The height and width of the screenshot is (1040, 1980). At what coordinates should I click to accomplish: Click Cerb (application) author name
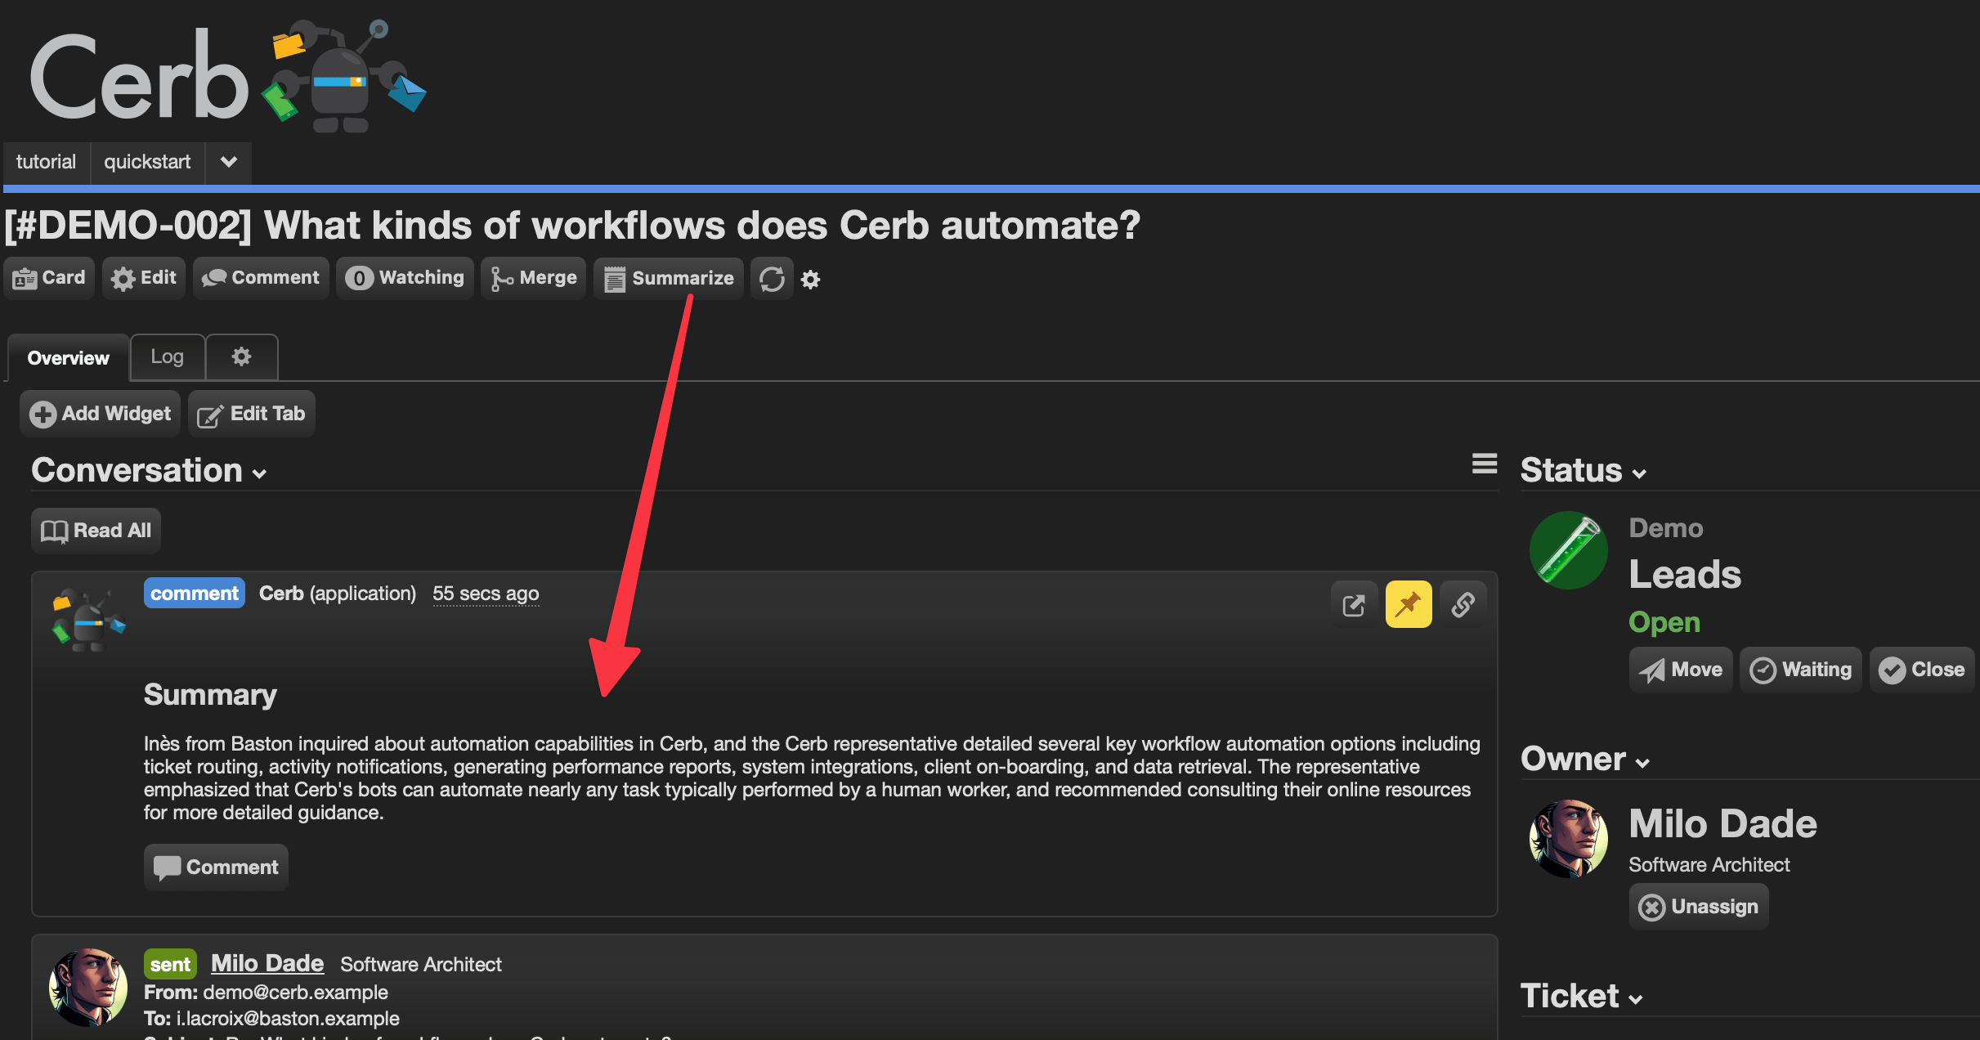[x=338, y=594]
